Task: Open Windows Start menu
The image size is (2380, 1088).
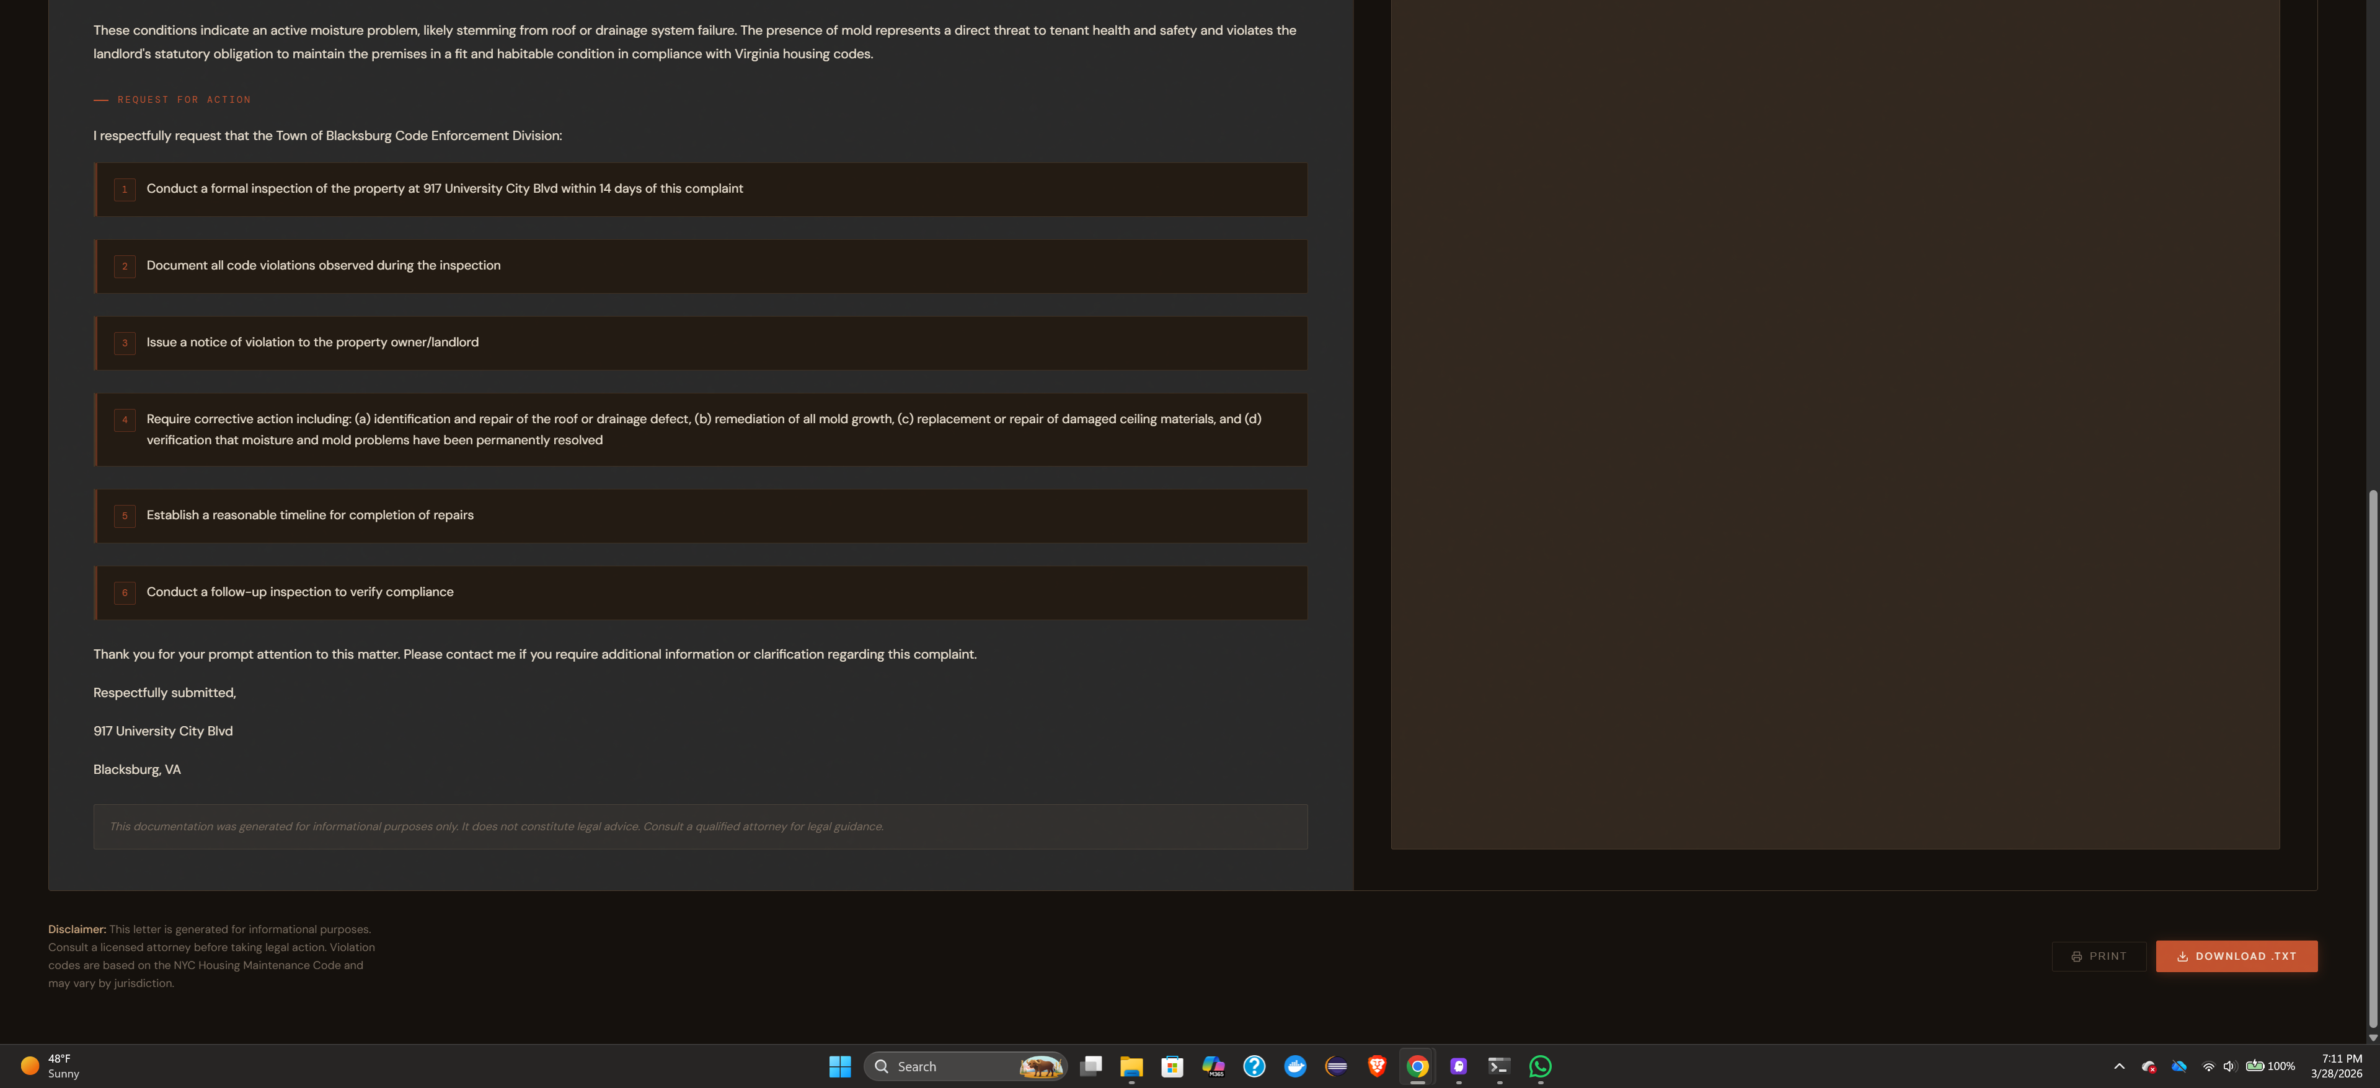Action: tap(839, 1066)
